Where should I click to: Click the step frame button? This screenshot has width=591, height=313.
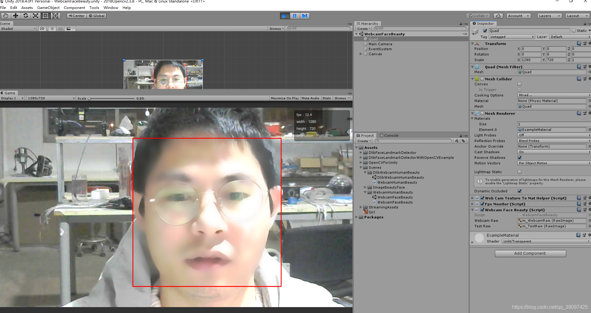click(x=305, y=16)
